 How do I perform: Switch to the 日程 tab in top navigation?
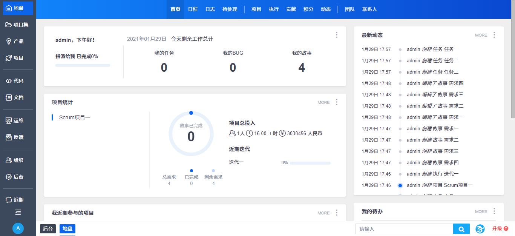tap(193, 9)
